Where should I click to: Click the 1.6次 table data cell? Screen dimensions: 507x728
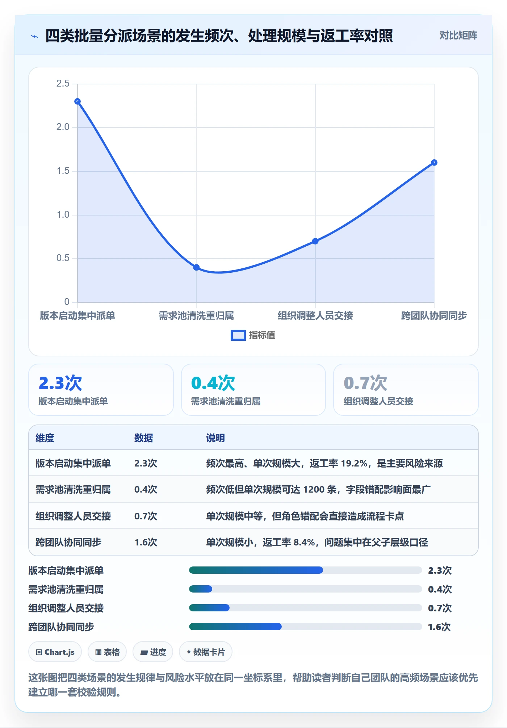click(x=146, y=543)
